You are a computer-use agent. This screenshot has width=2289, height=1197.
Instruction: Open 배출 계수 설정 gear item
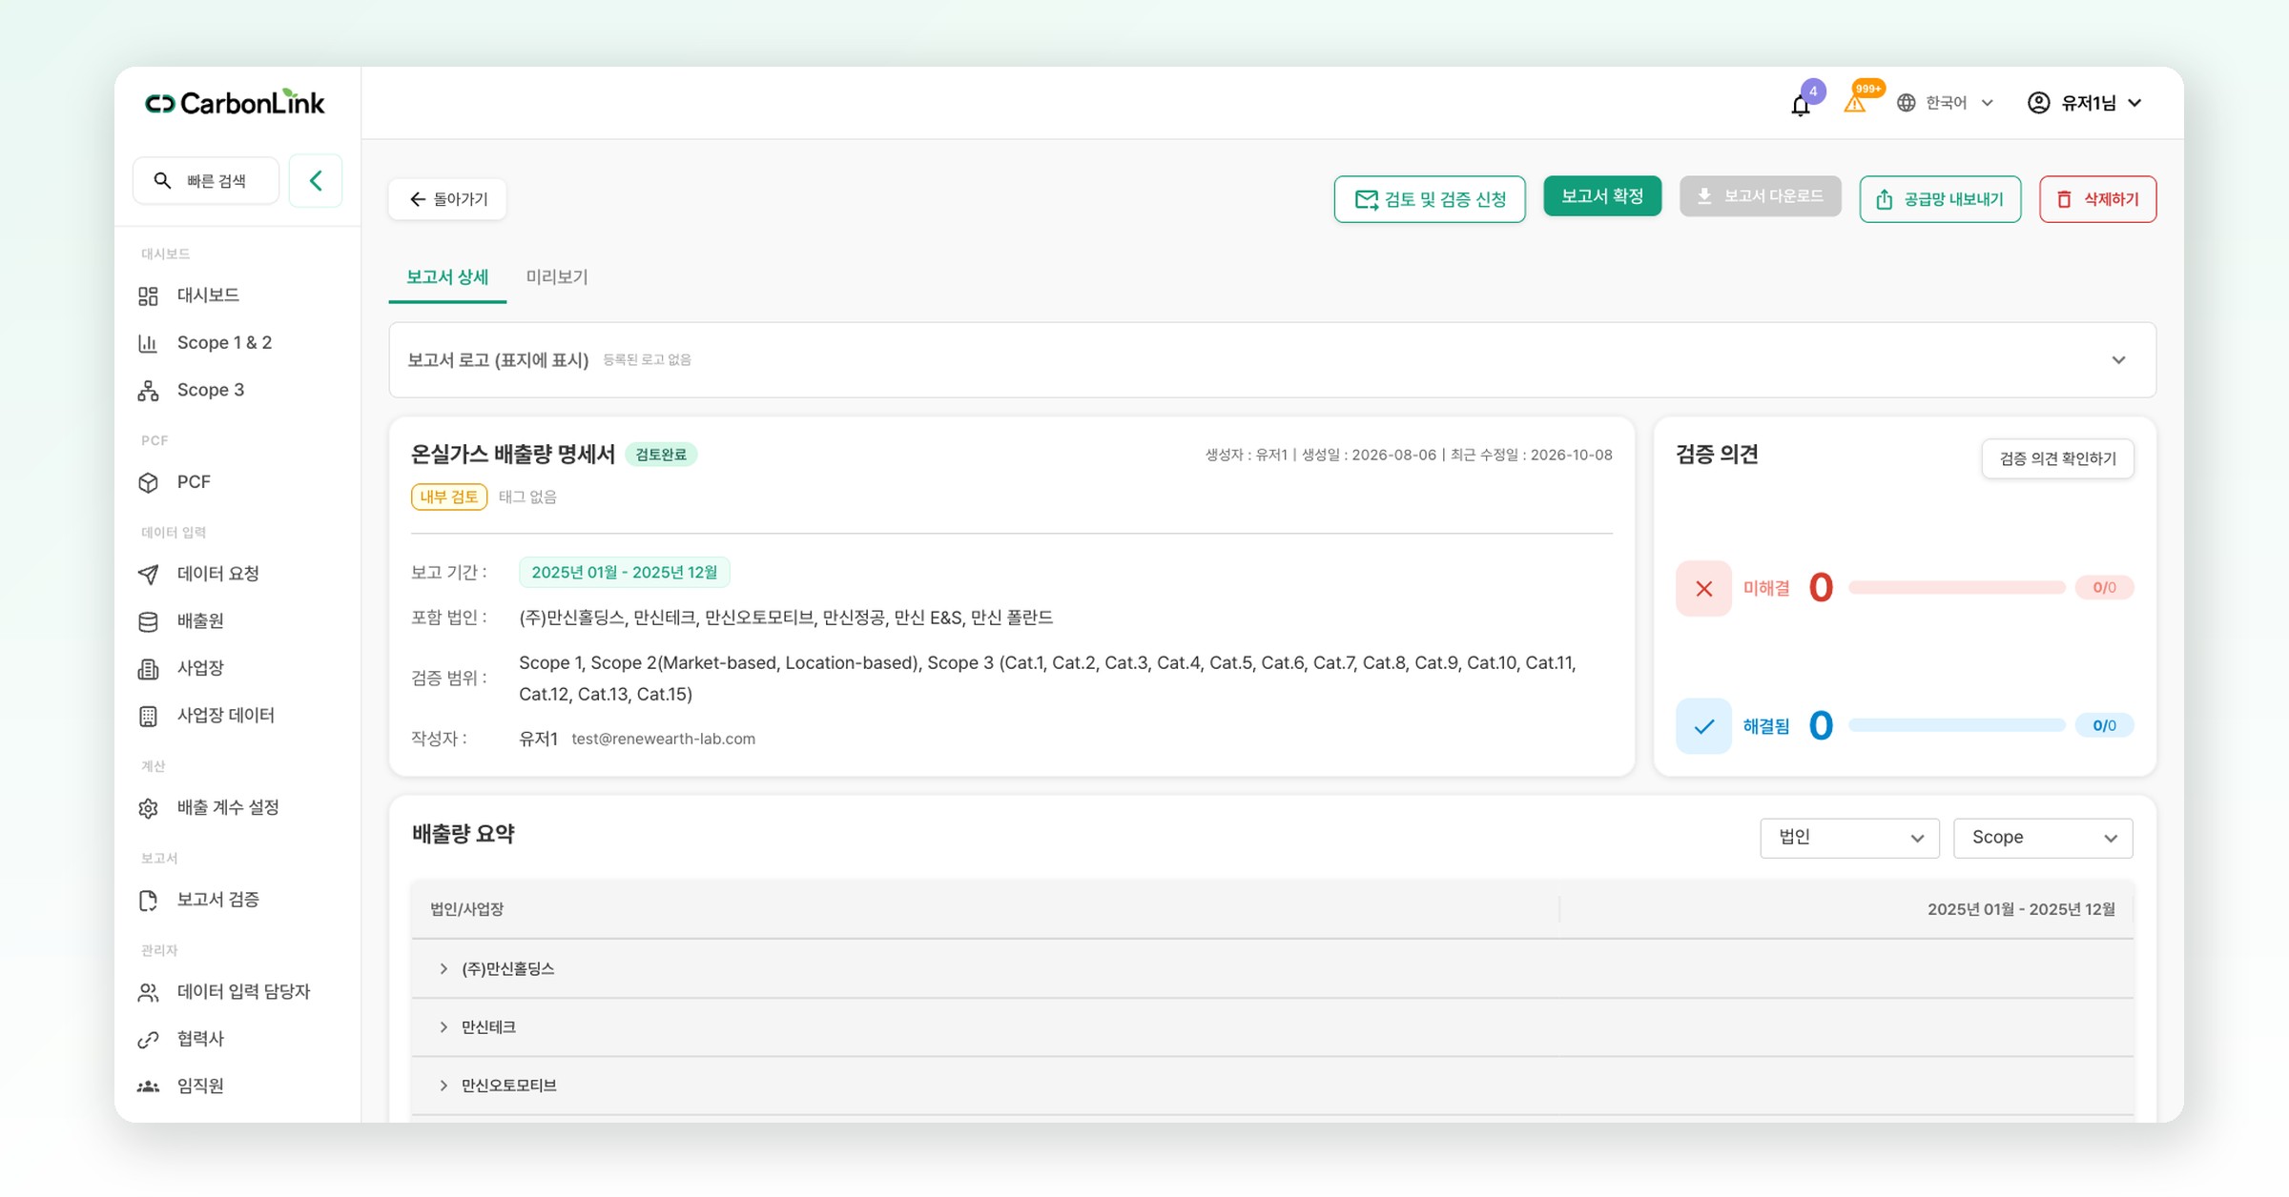pos(227,808)
